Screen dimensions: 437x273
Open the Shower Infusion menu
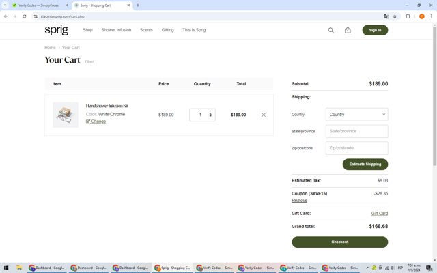(116, 30)
